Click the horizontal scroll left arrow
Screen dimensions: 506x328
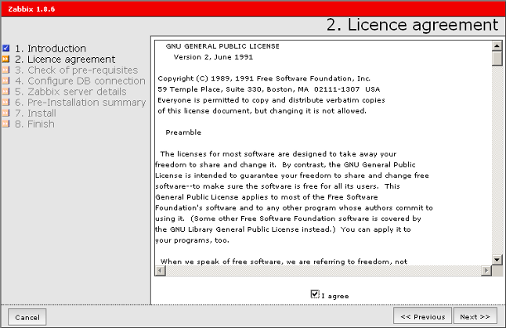click(x=161, y=271)
